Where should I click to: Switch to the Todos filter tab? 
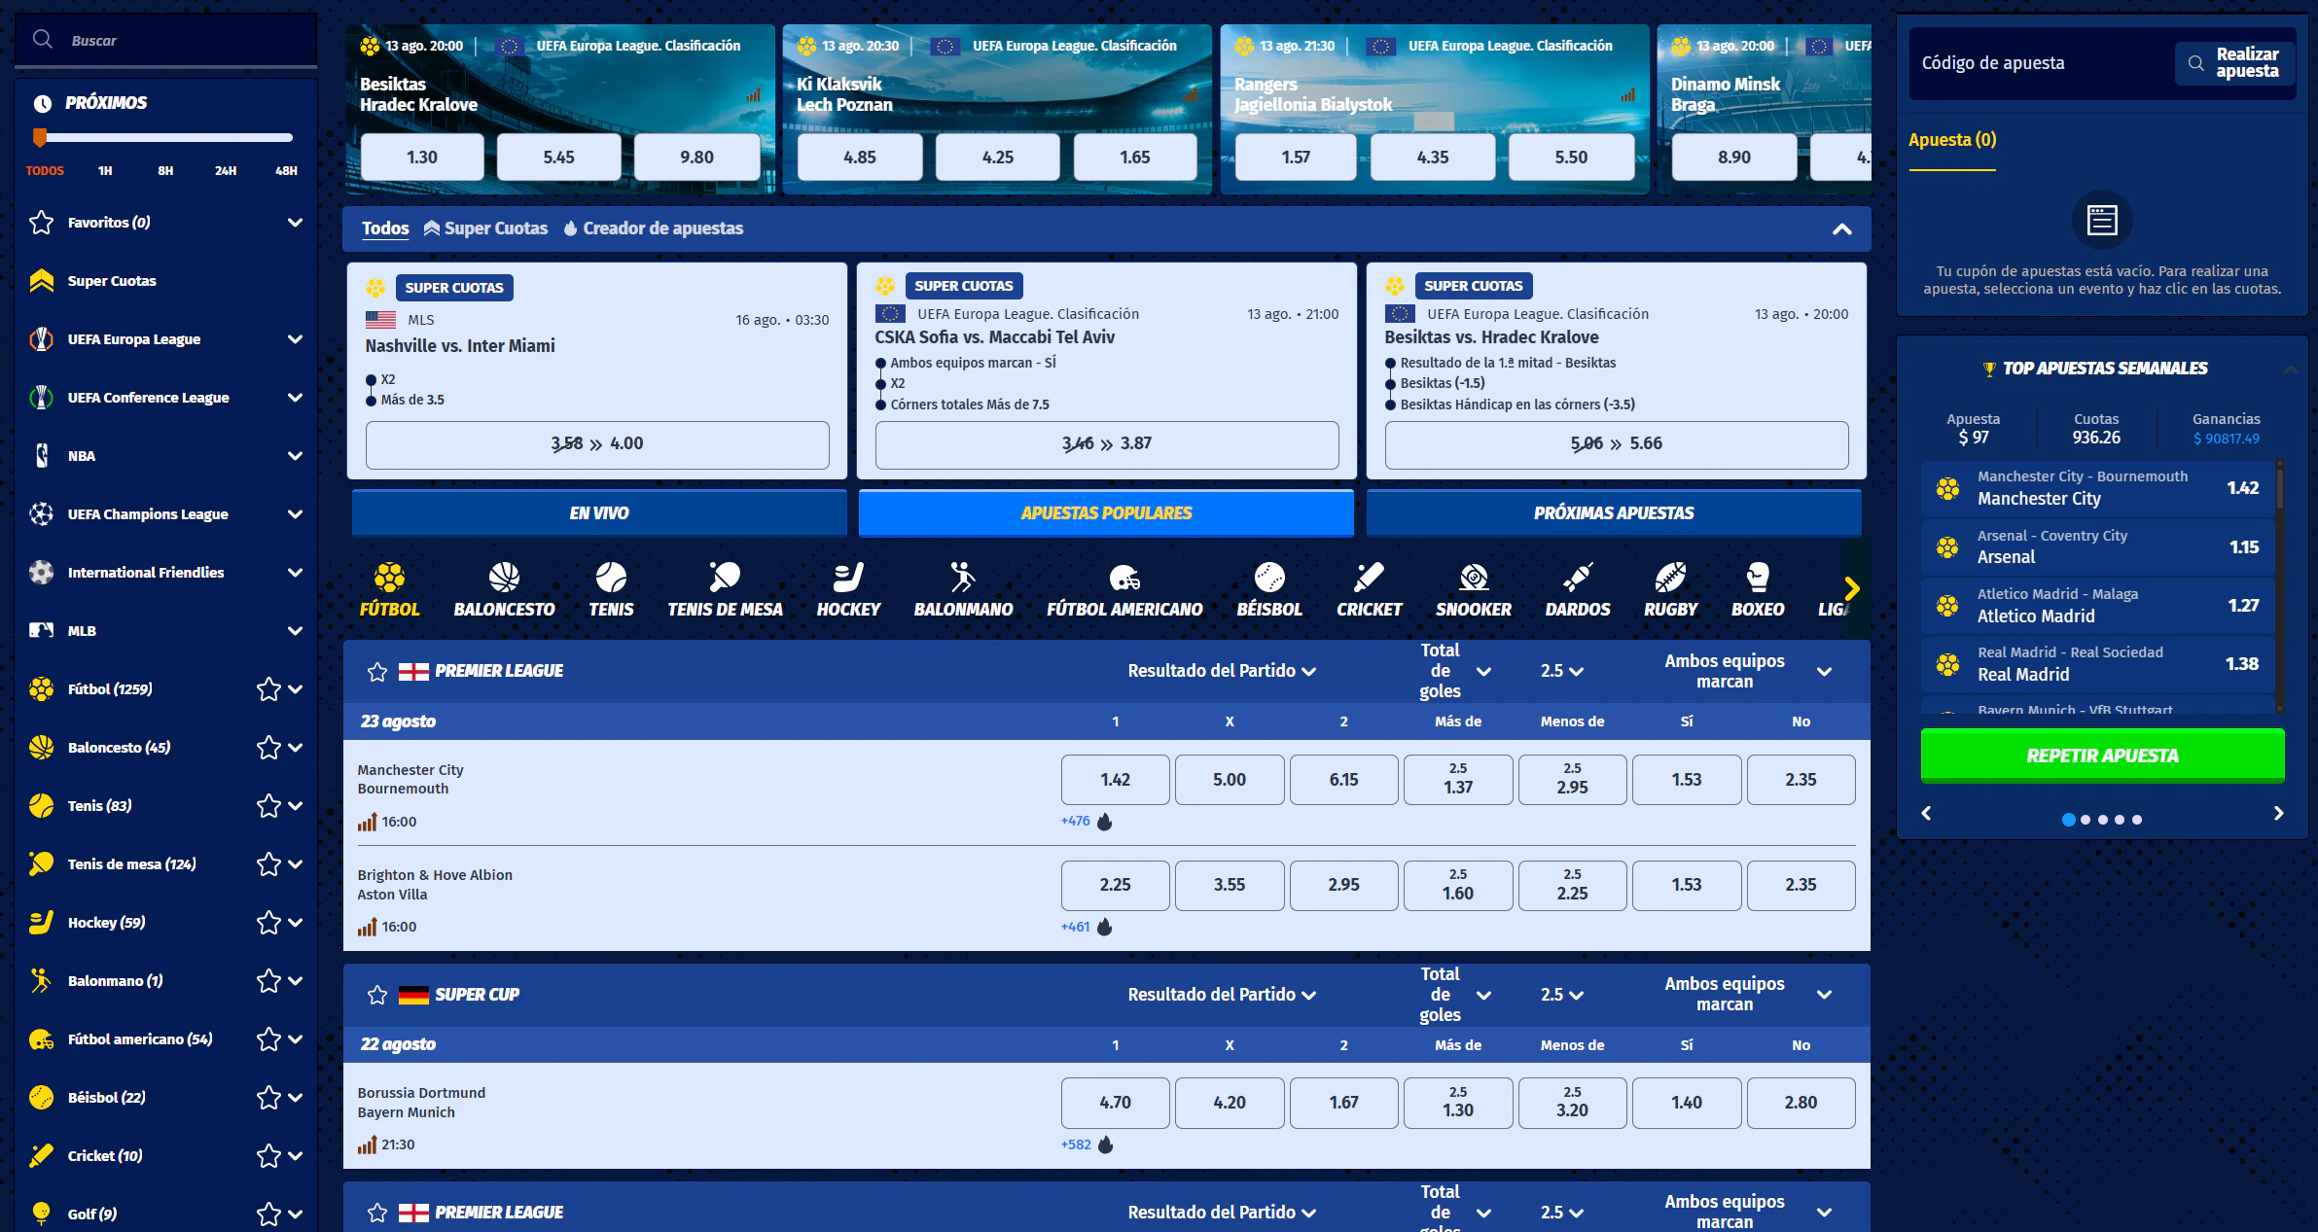tap(385, 229)
